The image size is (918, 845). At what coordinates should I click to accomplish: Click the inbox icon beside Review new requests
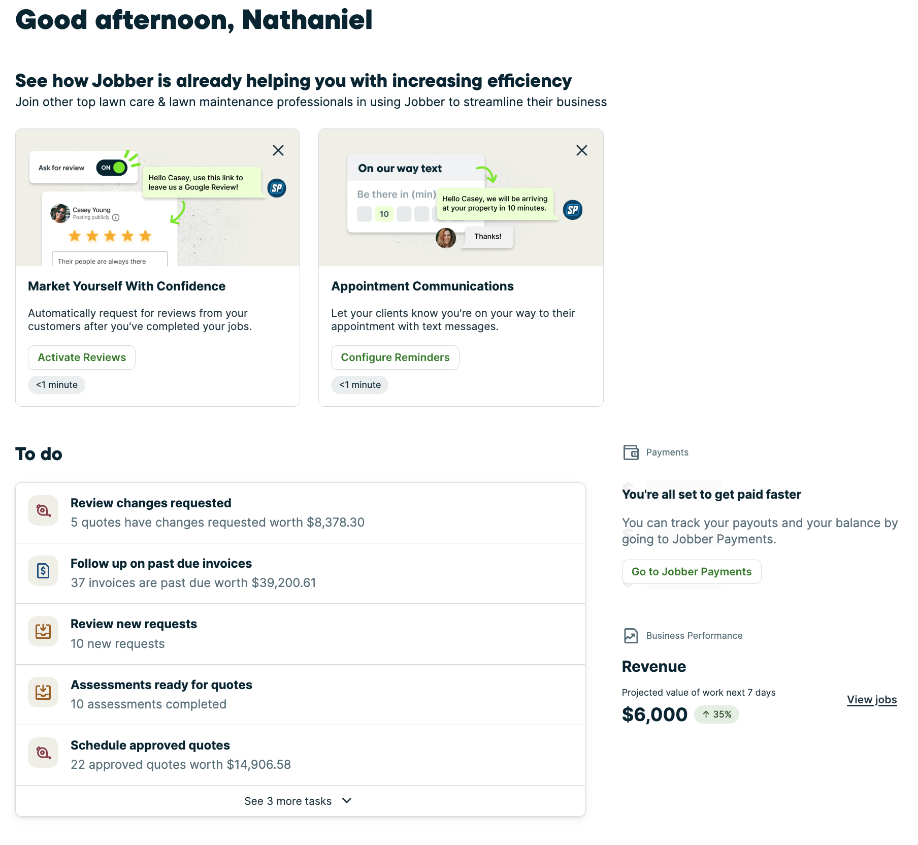pyautogui.click(x=43, y=631)
